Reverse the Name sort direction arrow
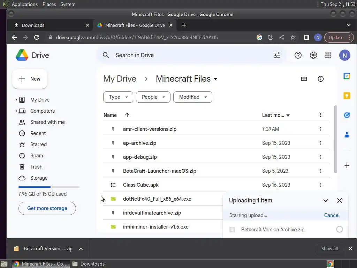This screenshot has height=268, width=357. [x=127, y=115]
